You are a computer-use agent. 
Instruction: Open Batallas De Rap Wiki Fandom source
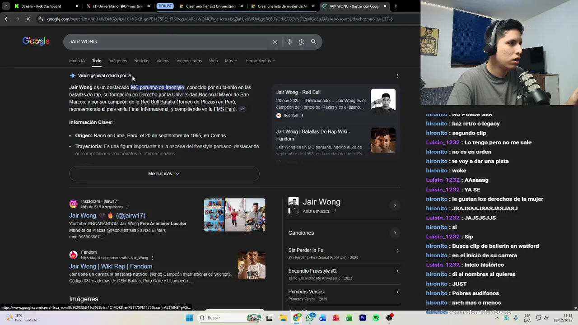336,142
